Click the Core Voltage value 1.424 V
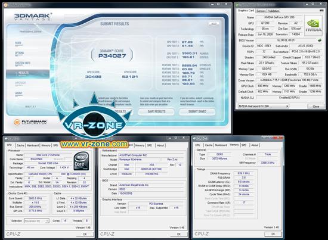The image size is (328, 240). pyautogui.click(x=64, y=167)
